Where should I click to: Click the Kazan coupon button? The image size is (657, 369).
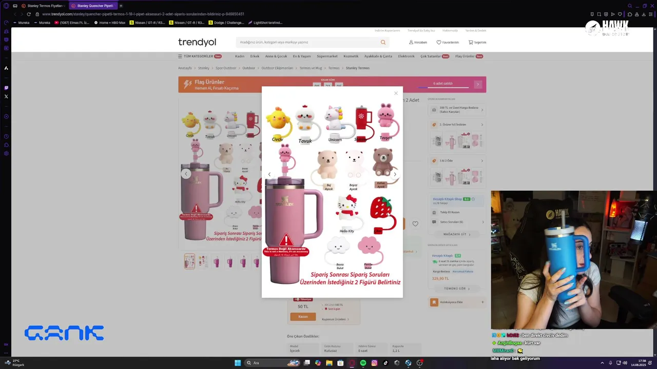[303, 317]
